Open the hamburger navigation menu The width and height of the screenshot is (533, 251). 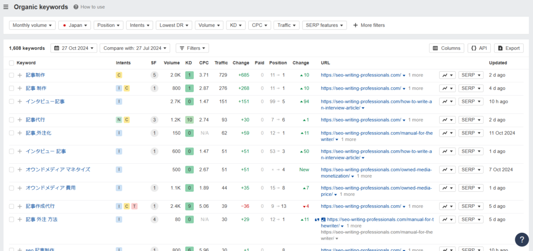(x=6, y=7)
